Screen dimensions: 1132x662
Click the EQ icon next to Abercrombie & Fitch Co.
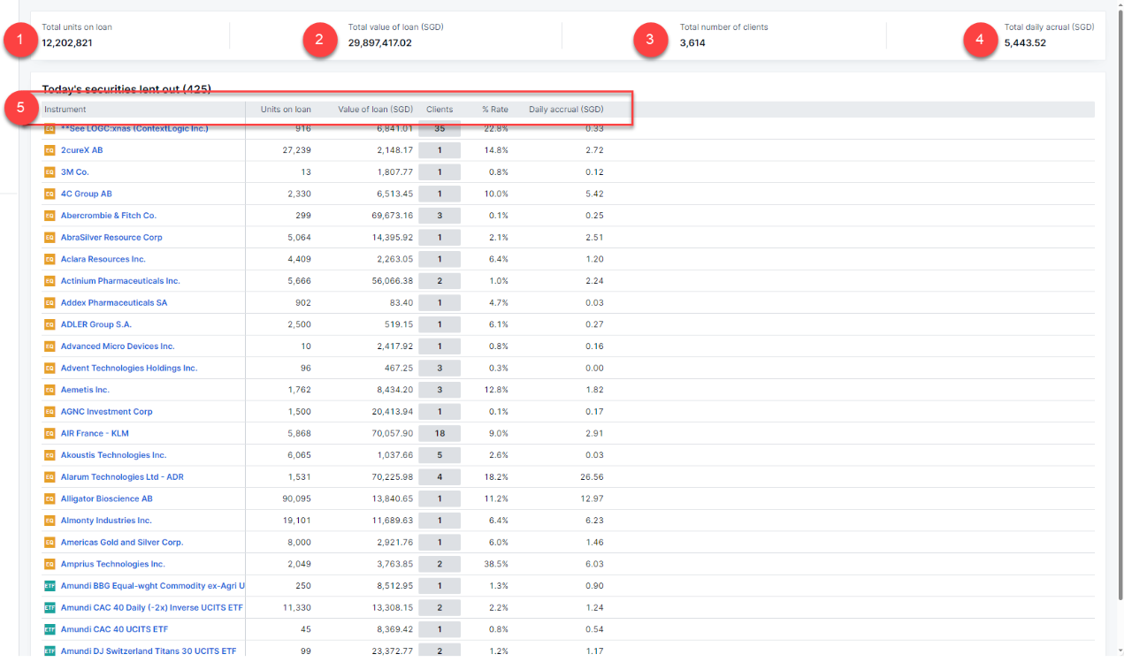(x=50, y=216)
